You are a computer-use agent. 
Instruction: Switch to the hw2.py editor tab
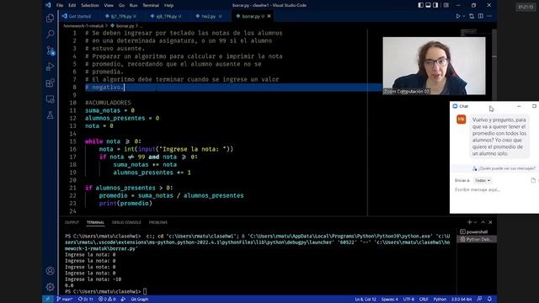(208, 16)
